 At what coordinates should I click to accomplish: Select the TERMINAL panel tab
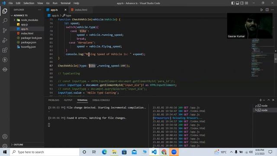(82, 100)
